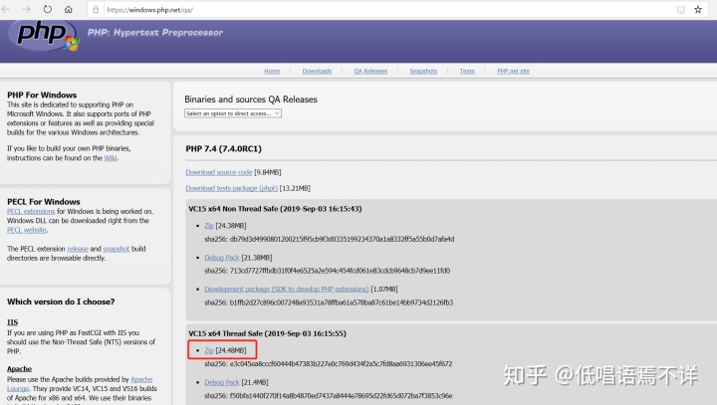The height and width of the screenshot is (405, 717).
Task: Open PECL extensions link
Action: 31,212
